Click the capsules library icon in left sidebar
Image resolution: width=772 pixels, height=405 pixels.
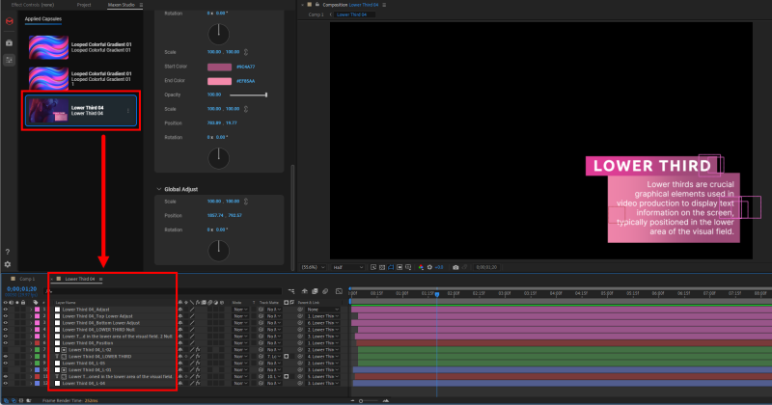(x=9, y=42)
